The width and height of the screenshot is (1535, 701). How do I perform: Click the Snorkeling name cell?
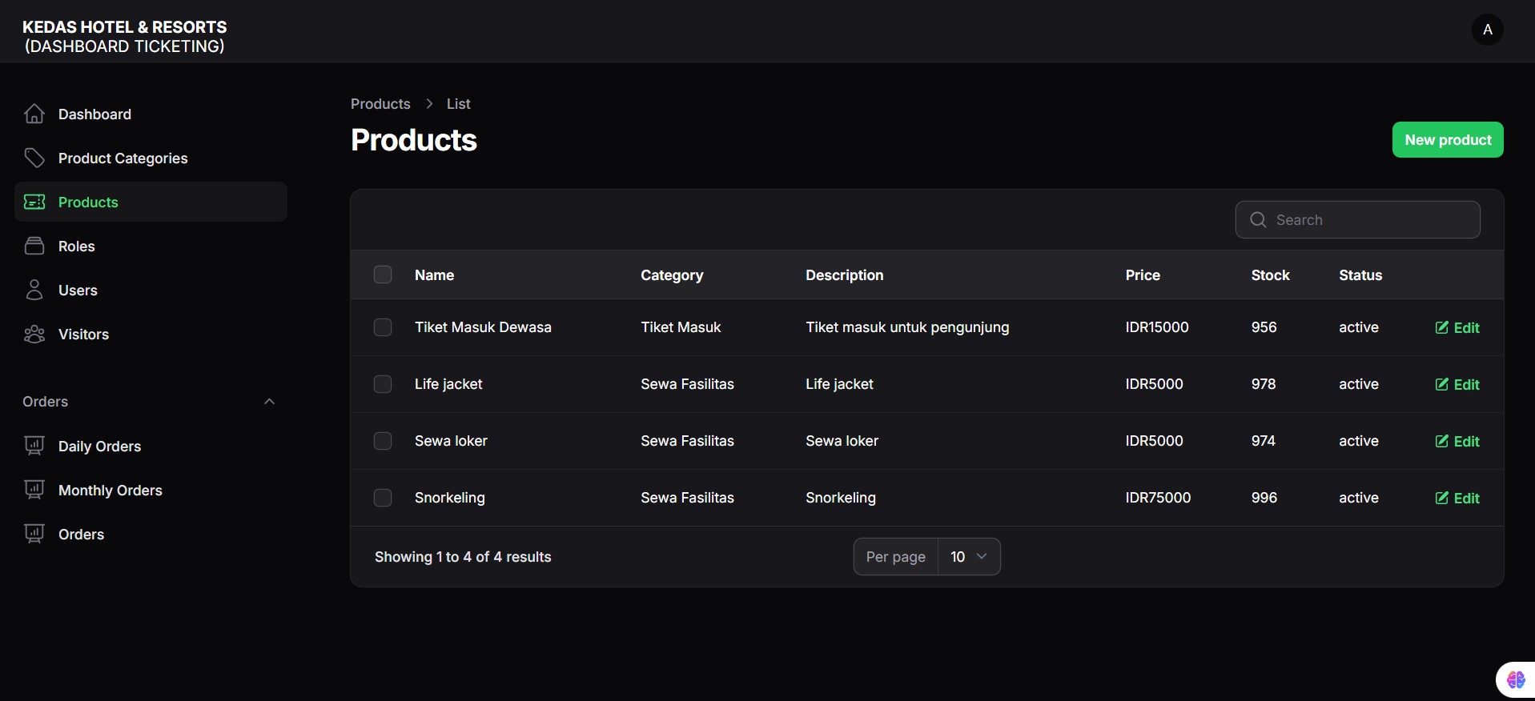[x=449, y=498]
